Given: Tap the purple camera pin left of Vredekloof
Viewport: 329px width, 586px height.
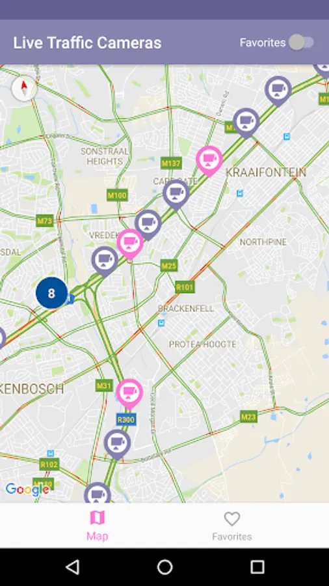Looking at the screenshot, I should pos(105,260).
